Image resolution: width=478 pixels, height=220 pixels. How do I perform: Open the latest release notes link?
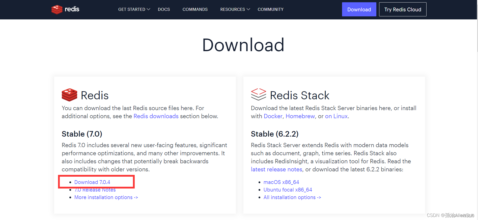(276, 169)
